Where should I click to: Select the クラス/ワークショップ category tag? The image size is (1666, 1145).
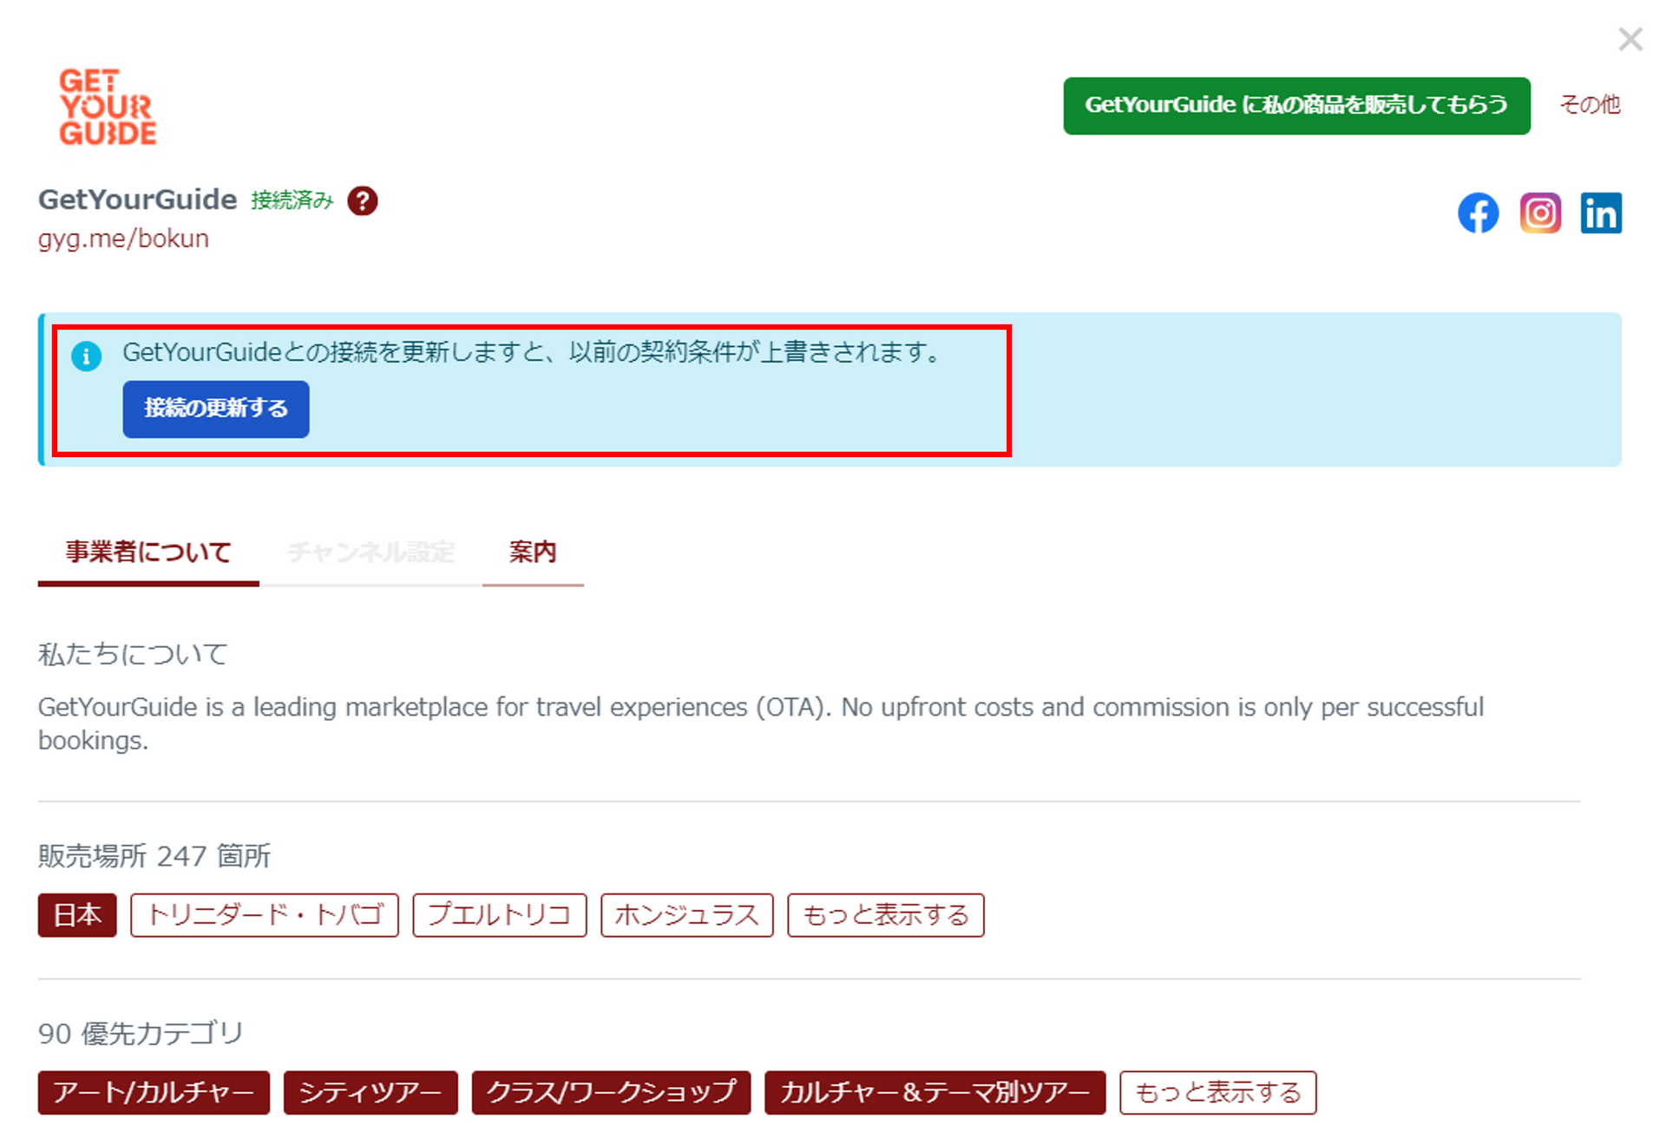610,1094
